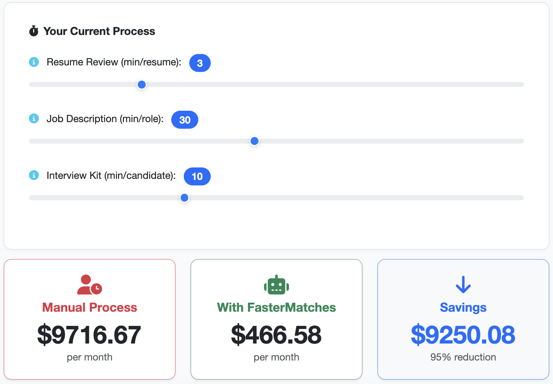Click the Resume Review (min/resume) label
553x384 pixels.
click(x=114, y=62)
